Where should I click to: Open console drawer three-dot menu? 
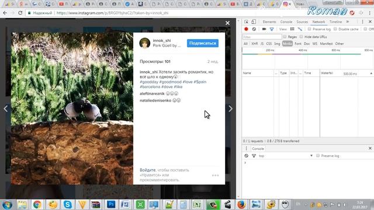pyautogui.click(x=247, y=148)
